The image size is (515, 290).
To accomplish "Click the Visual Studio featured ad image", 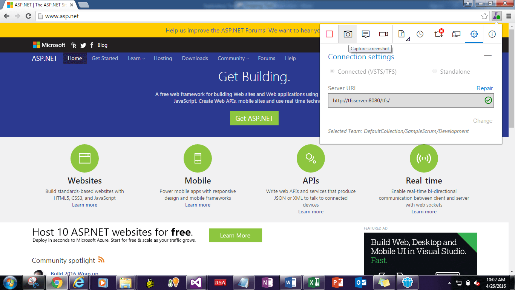I will pyautogui.click(x=420, y=254).
